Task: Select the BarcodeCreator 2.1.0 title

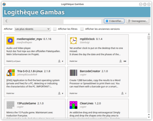Action: pyautogui.click(x=94, y=71)
